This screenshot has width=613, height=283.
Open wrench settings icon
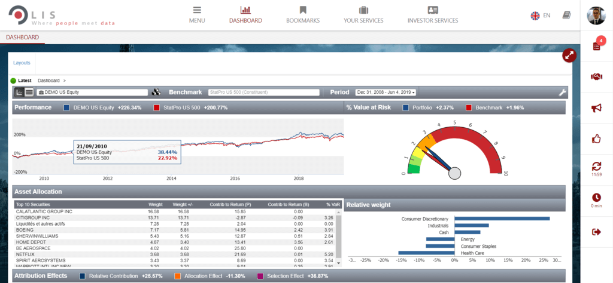click(562, 93)
